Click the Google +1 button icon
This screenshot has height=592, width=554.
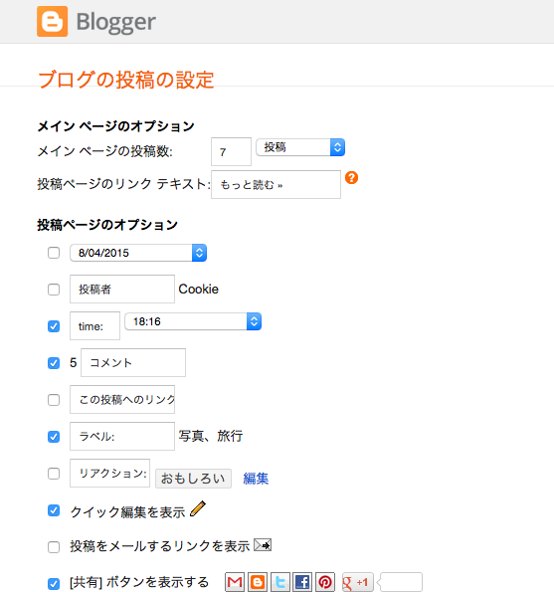tap(357, 582)
